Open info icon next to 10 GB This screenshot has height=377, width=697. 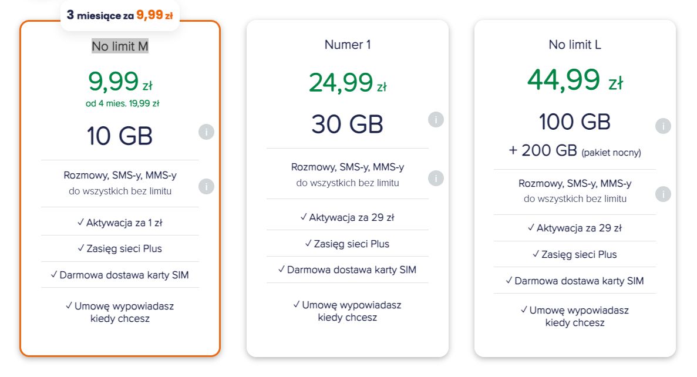point(206,132)
